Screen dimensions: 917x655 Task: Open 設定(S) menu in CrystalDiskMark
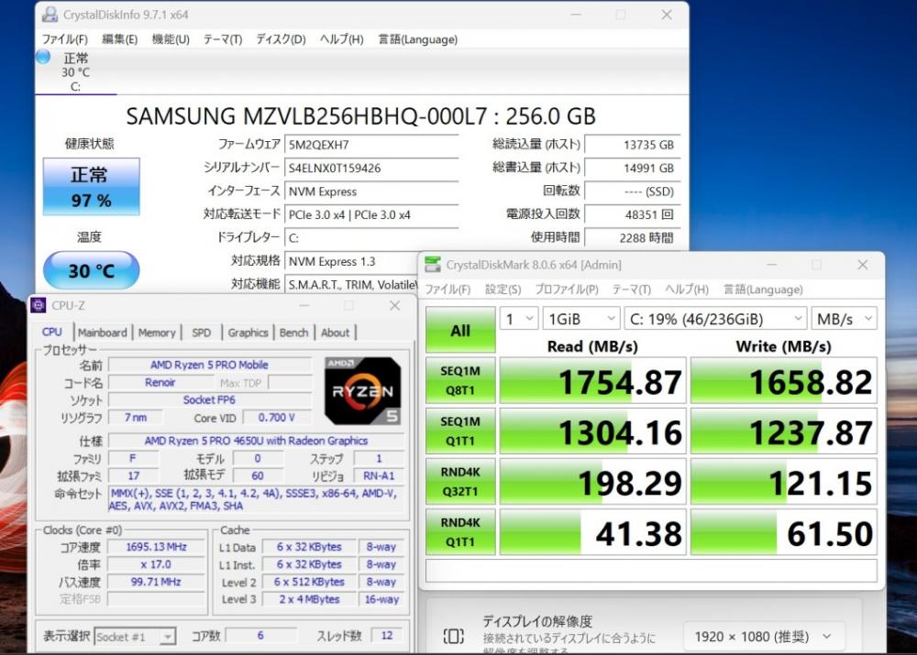(503, 289)
